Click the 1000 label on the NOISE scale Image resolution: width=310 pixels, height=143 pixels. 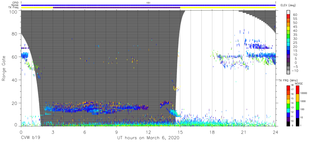(303, 101)
